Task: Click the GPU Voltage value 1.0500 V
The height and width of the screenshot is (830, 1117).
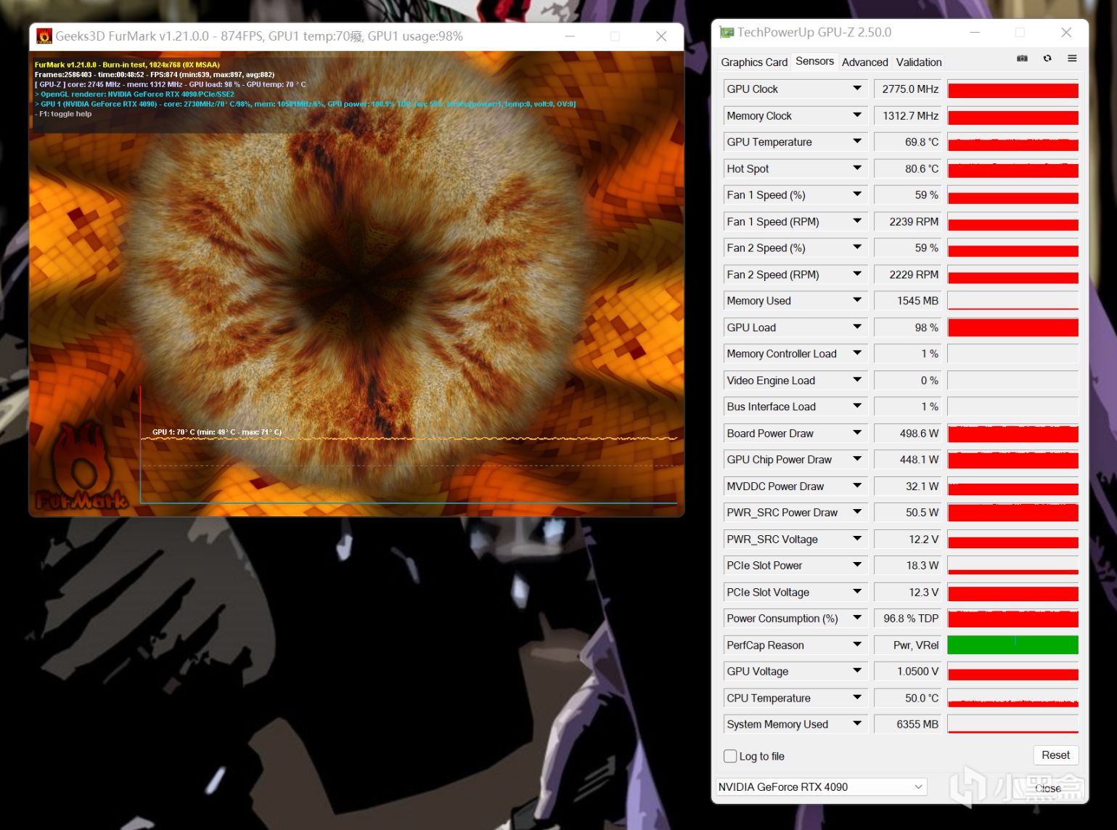Action: pyautogui.click(x=908, y=672)
